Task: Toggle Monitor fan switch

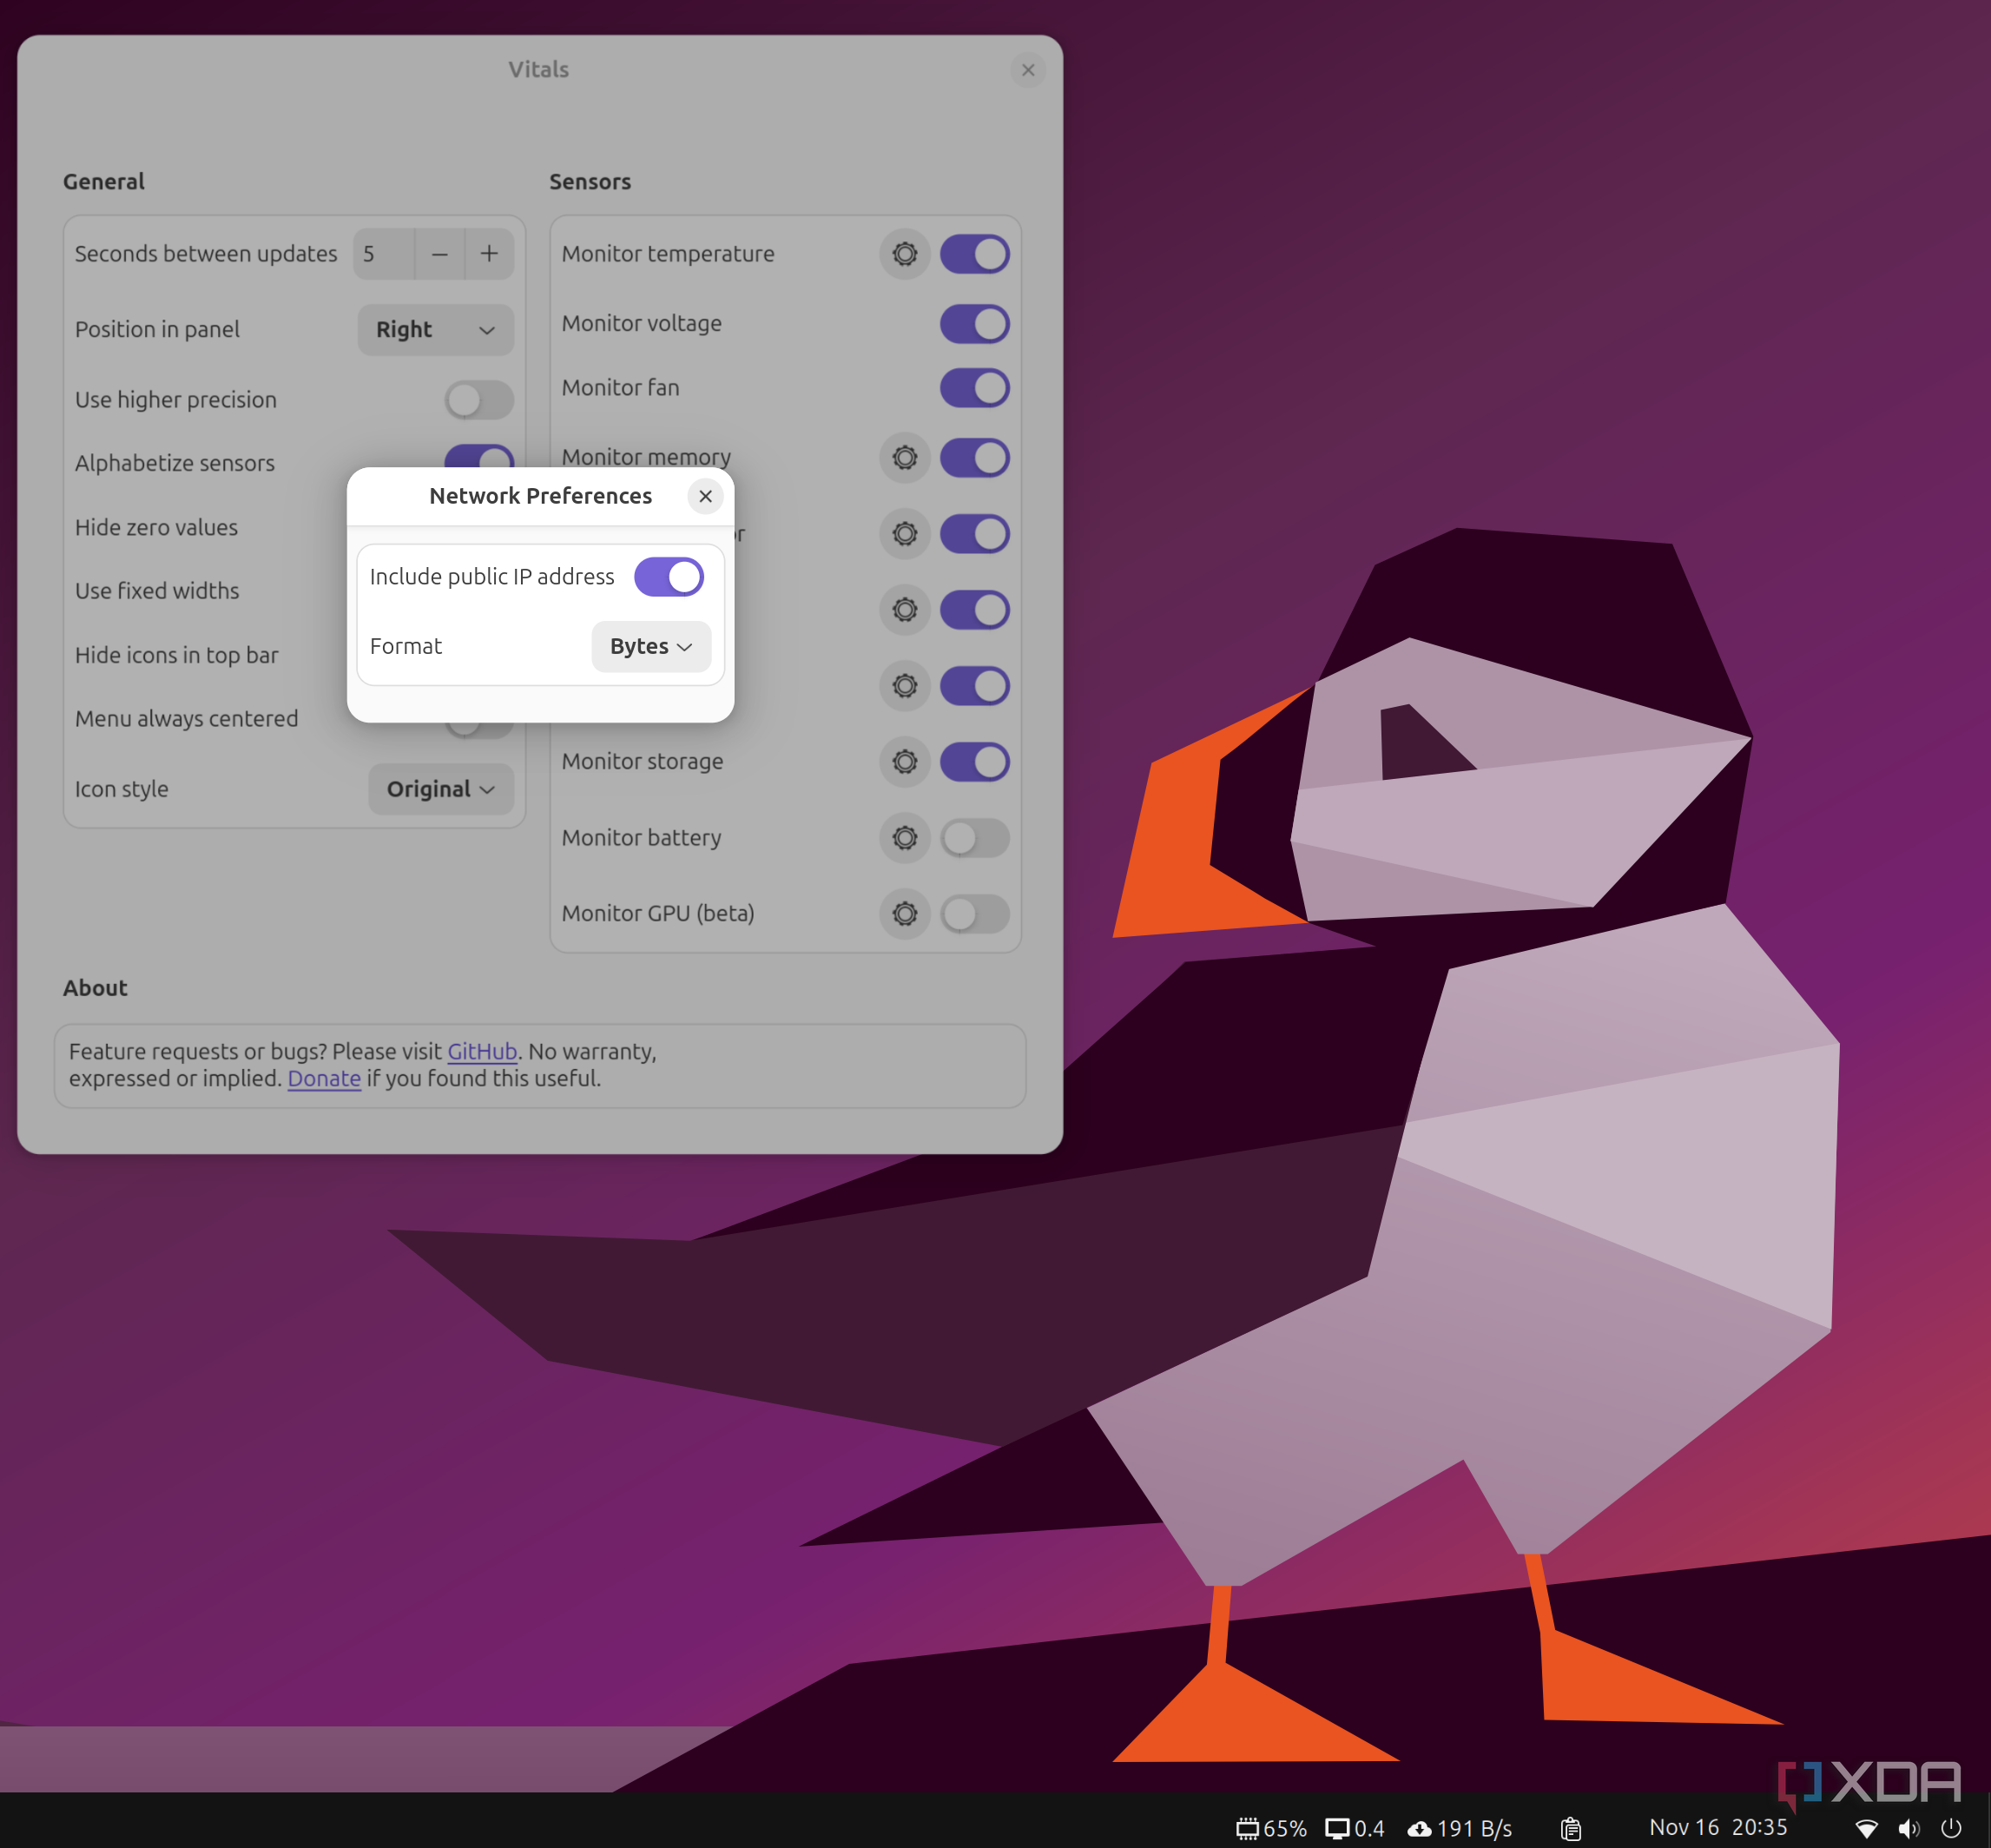Action: (974, 388)
